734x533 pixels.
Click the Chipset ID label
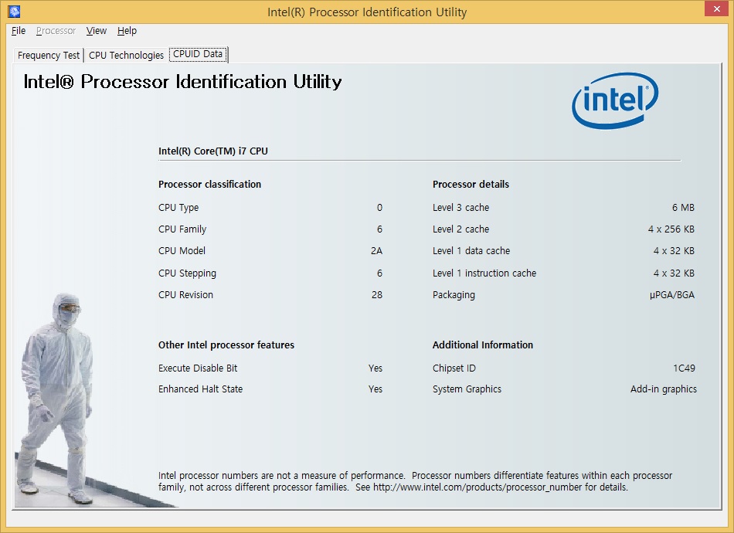[454, 368]
